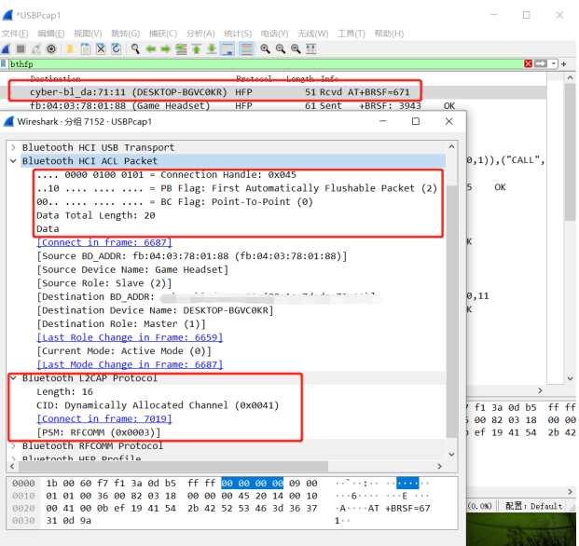The image size is (579, 546).
Task: Expand Bluetooth HCI USB Transport node
Action: tap(12, 147)
